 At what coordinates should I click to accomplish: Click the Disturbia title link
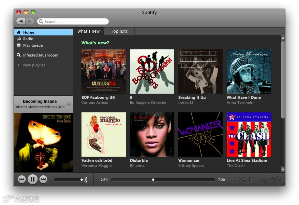tap(139, 160)
